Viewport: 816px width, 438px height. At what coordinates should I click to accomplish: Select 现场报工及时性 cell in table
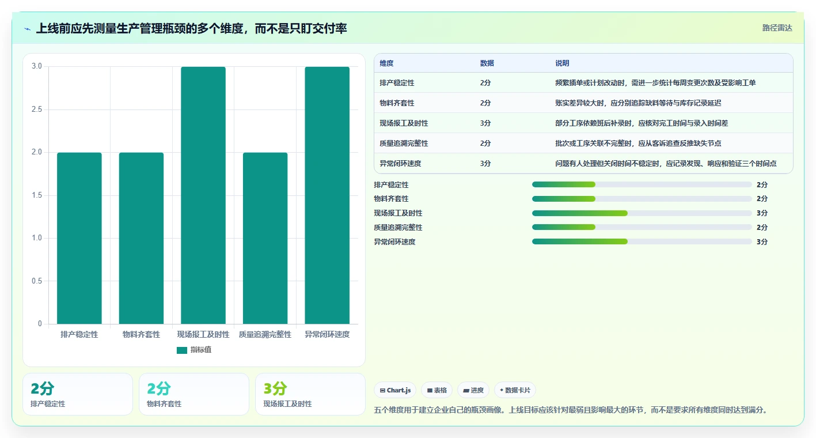pyautogui.click(x=404, y=123)
